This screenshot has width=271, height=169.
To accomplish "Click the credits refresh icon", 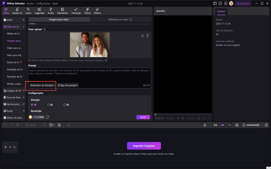I will click(48, 117).
